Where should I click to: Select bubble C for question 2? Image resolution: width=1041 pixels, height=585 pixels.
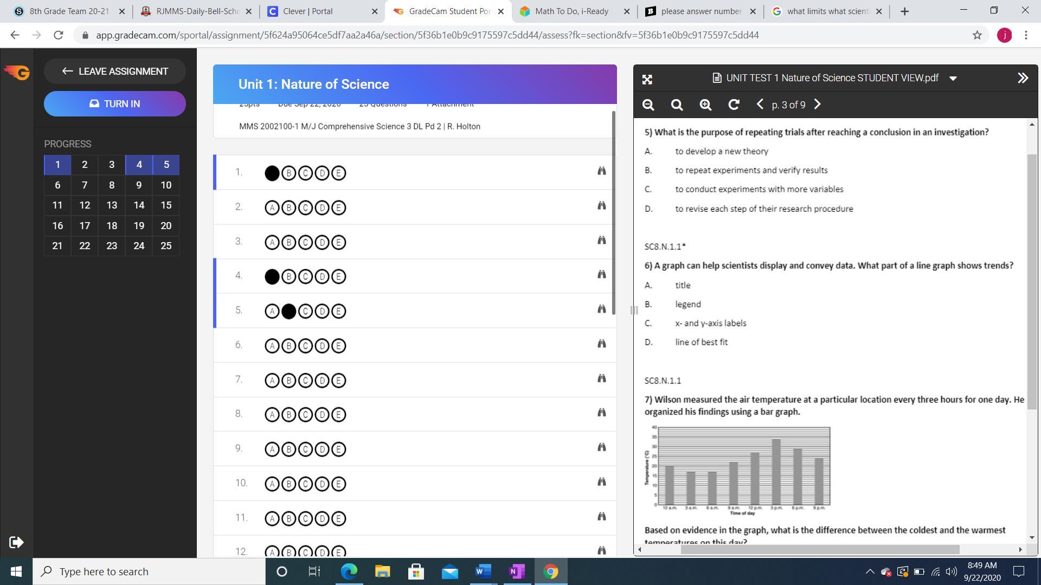[x=305, y=207]
